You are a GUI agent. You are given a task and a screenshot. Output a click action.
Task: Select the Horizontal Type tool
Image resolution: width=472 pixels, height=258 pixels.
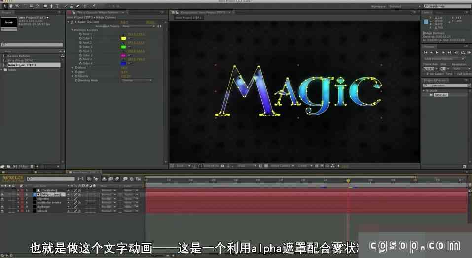pos(58,6)
